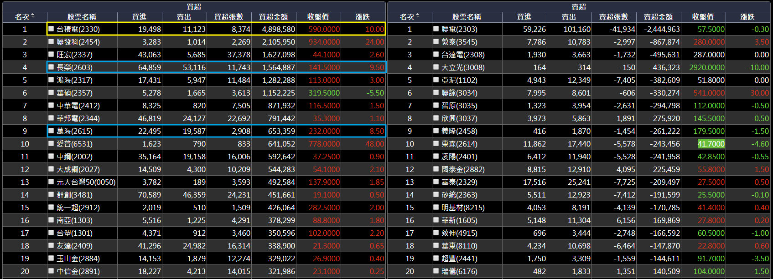Image resolution: width=773 pixels, height=279 pixels.
Task: Open stock 中華電(2412)
Action: point(78,106)
